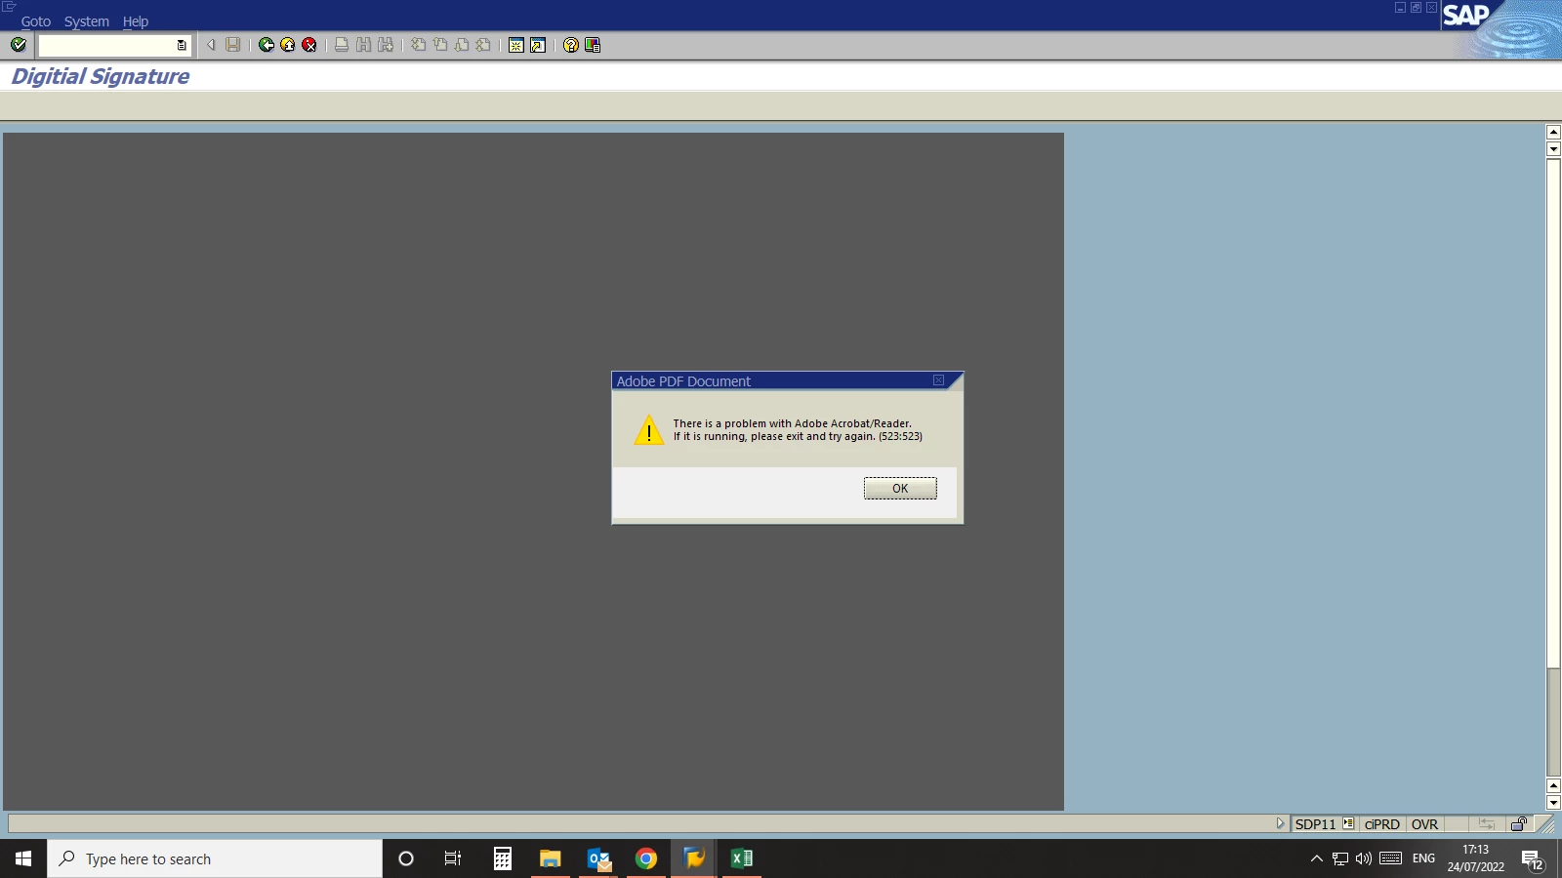Open the Customize Local Layout icon
Viewport: 1562px width, 878px height.
point(592,45)
